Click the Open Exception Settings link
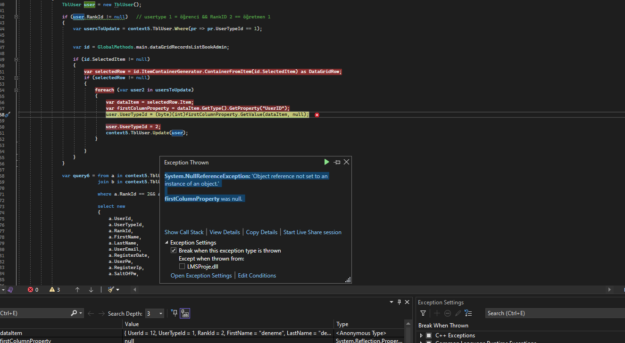This screenshot has width=625, height=343. (x=201, y=276)
